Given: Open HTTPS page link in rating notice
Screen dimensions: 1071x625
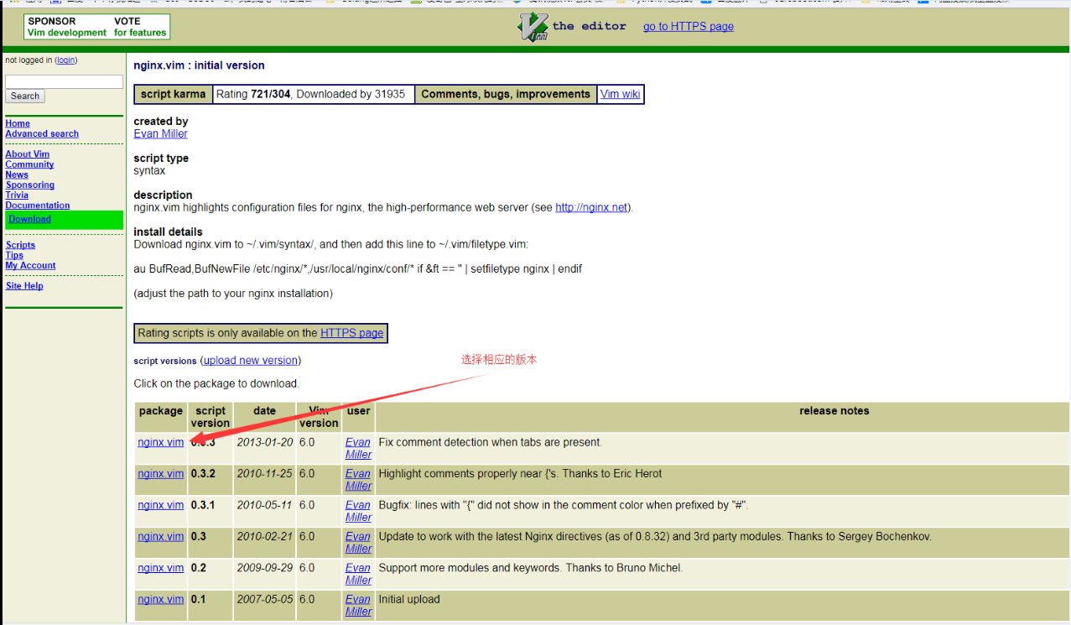Looking at the screenshot, I should coord(351,333).
